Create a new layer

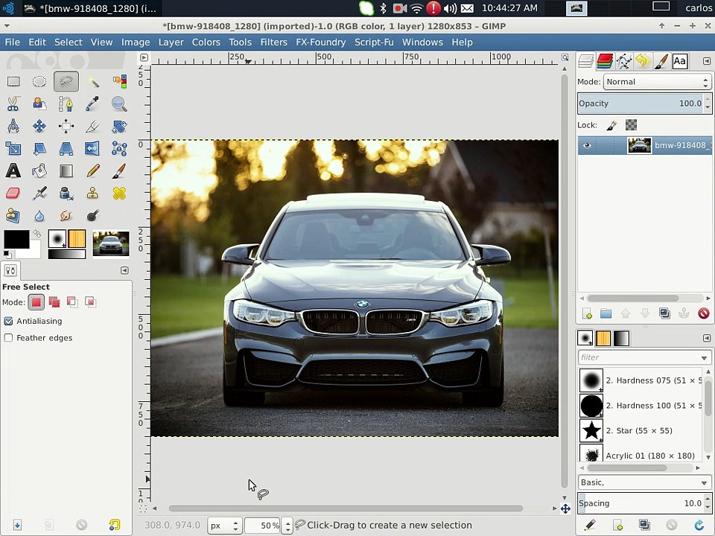tap(587, 313)
